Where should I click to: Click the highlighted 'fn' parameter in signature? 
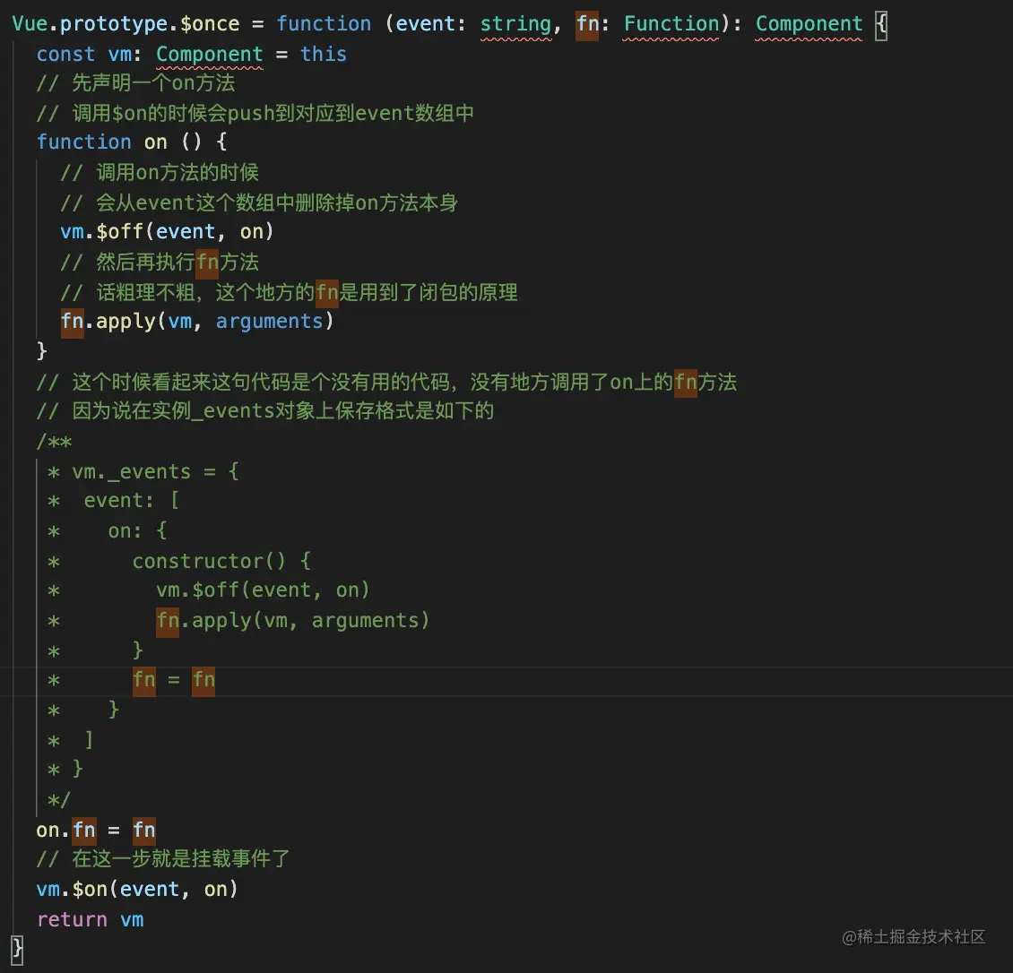coord(587,24)
